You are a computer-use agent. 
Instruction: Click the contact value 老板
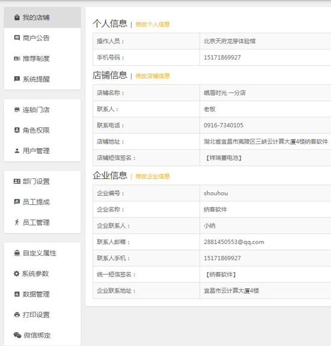(x=209, y=109)
